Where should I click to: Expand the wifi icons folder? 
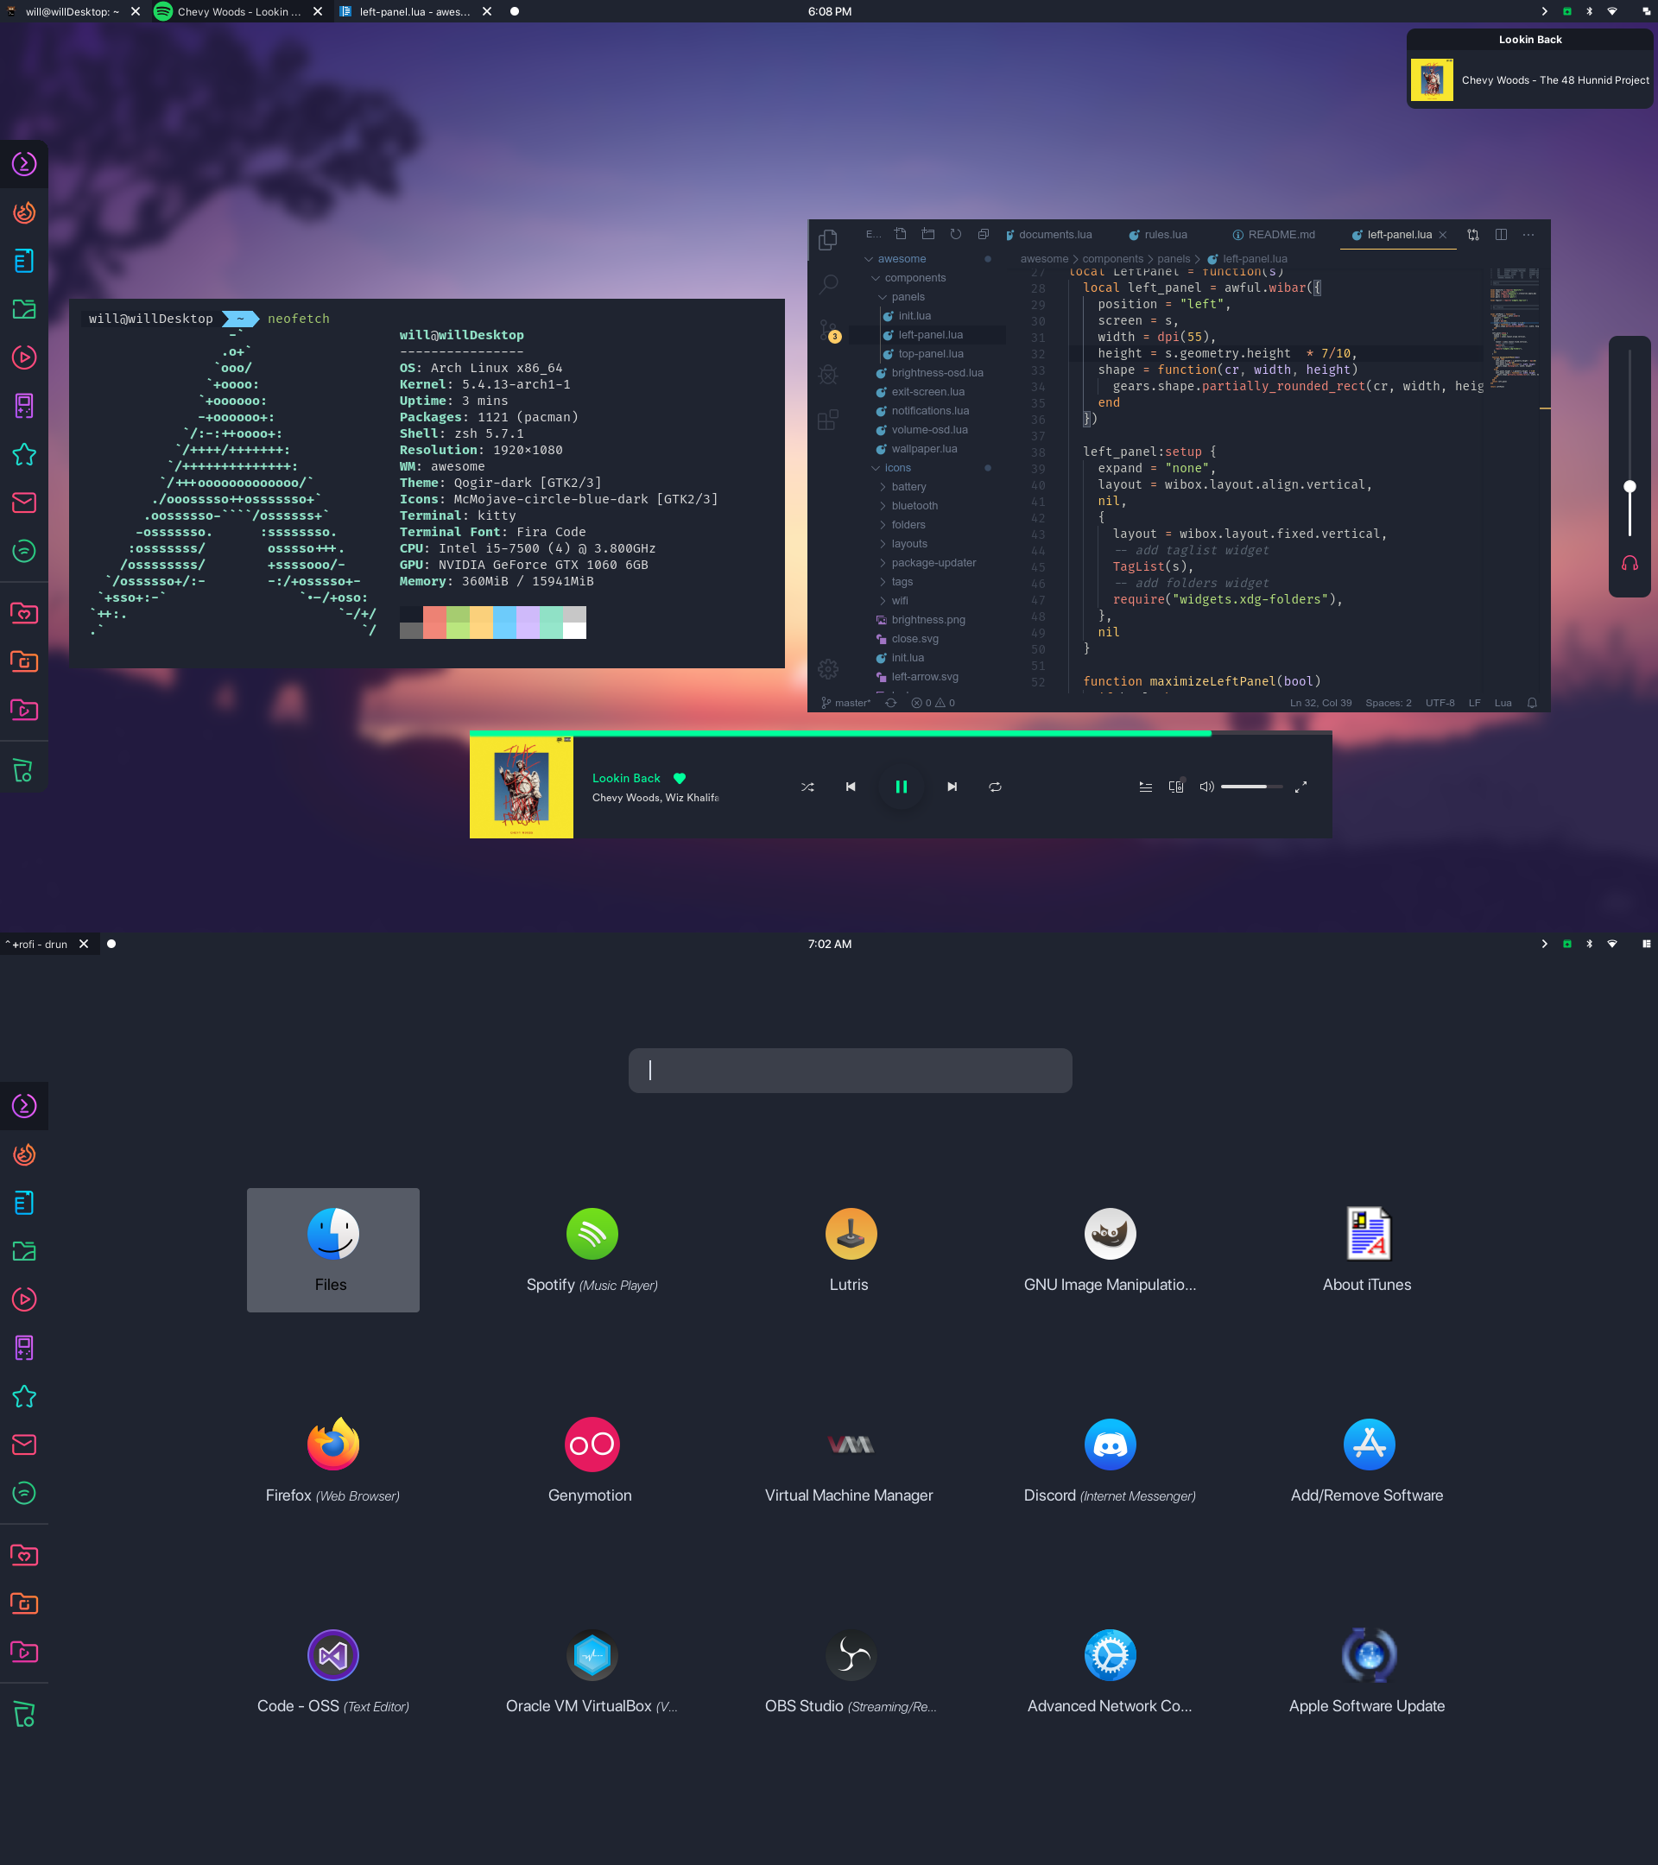(x=900, y=600)
